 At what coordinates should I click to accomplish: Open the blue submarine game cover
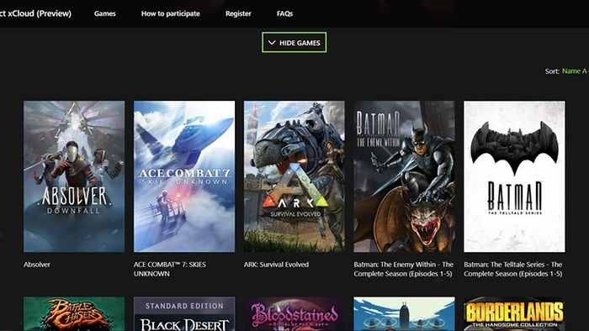tap(404, 313)
